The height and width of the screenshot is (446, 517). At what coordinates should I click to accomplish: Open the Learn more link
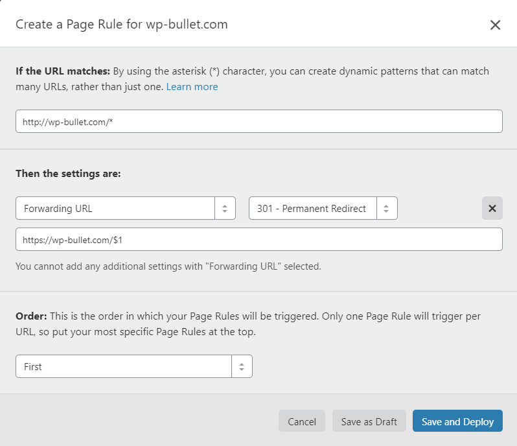[192, 87]
